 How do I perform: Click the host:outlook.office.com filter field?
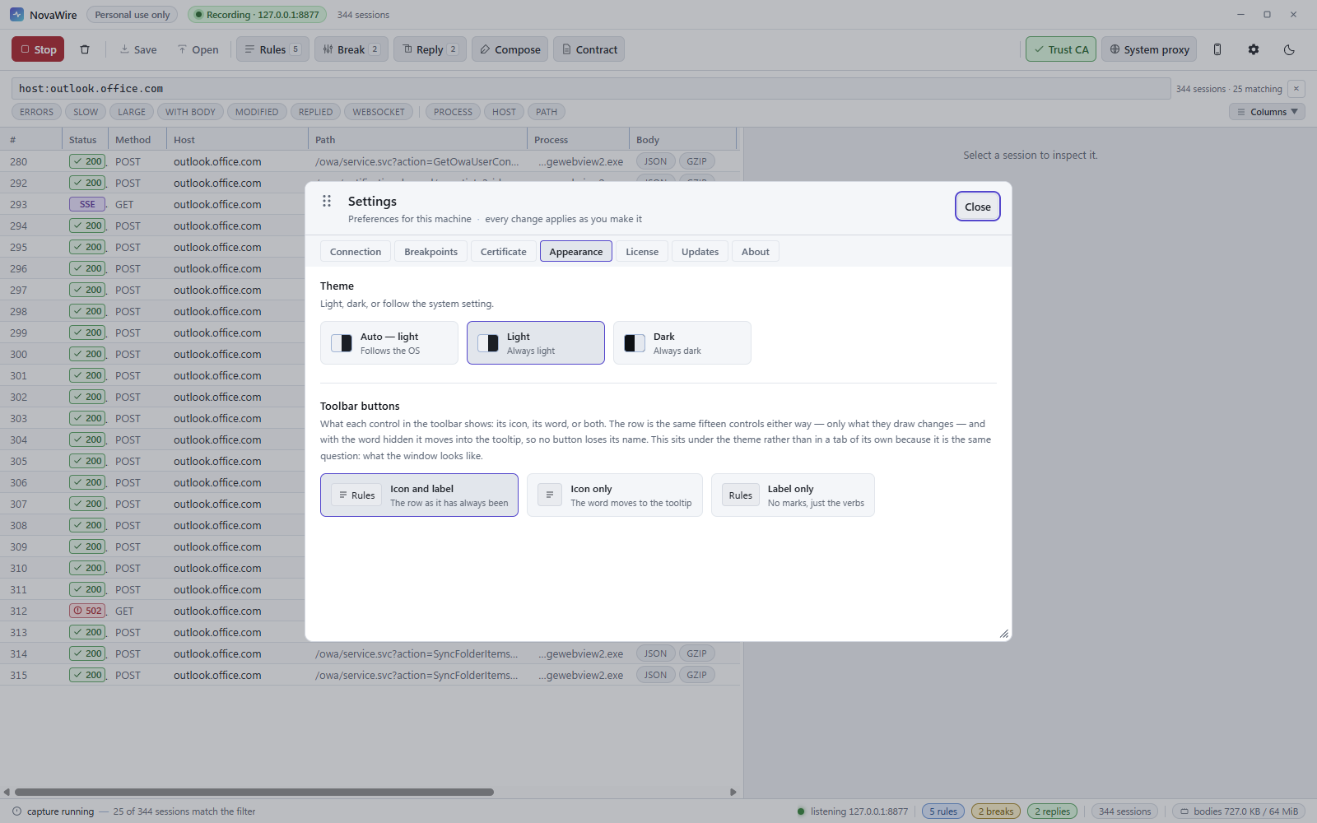591,89
